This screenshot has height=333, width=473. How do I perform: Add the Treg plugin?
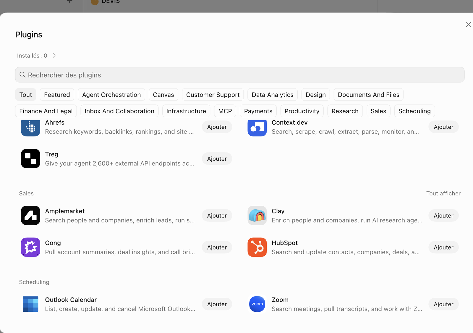[217, 159]
